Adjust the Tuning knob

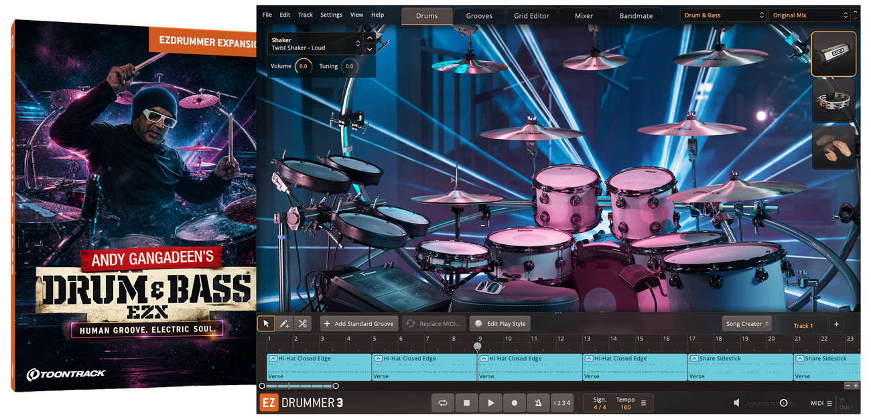pos(349,66)
